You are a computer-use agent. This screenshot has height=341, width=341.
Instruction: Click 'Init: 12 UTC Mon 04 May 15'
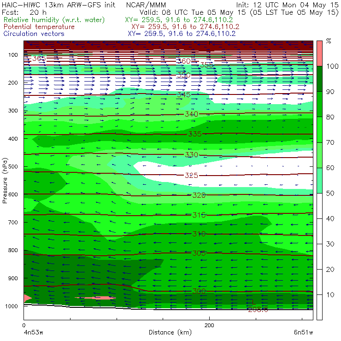click(287, 5)
